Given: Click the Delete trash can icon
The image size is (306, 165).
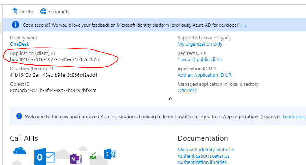Looking at the screenshot, I should pyautogui.click(x=15, y=11).
